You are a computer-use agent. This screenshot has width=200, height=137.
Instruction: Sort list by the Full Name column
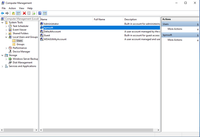click(x=108, y=19)
